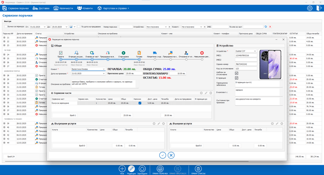The width and height of the screenshot is (324, 175).
Task: Add a new external service
Action: [272, 123]
